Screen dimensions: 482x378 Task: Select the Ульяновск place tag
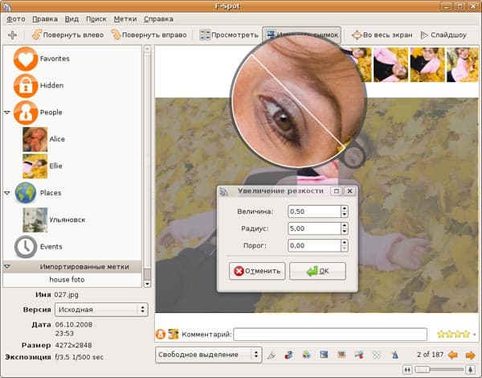[x=35, y=220]
